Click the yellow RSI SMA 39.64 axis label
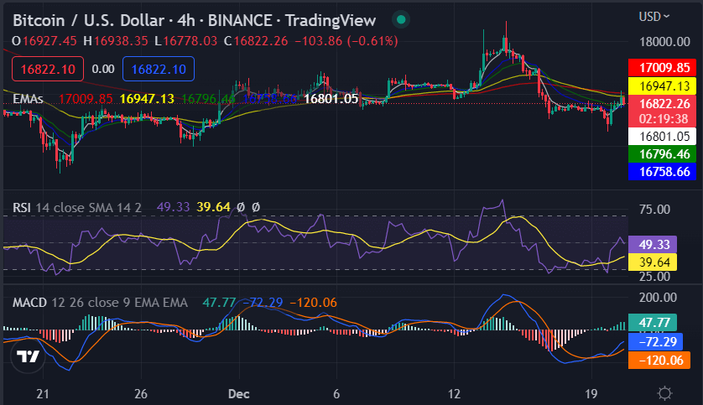 653,262
